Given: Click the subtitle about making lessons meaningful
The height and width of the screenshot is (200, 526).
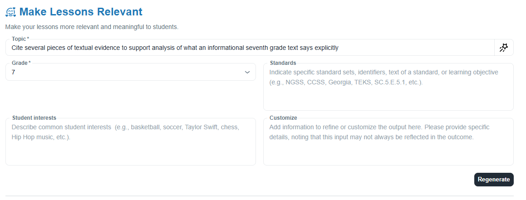Looking at the screenshot, I should tap(92, 27).
